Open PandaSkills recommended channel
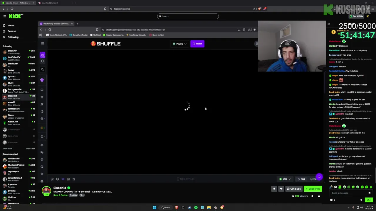The height and width of the screenshot is (211, 376). point(19,160)
